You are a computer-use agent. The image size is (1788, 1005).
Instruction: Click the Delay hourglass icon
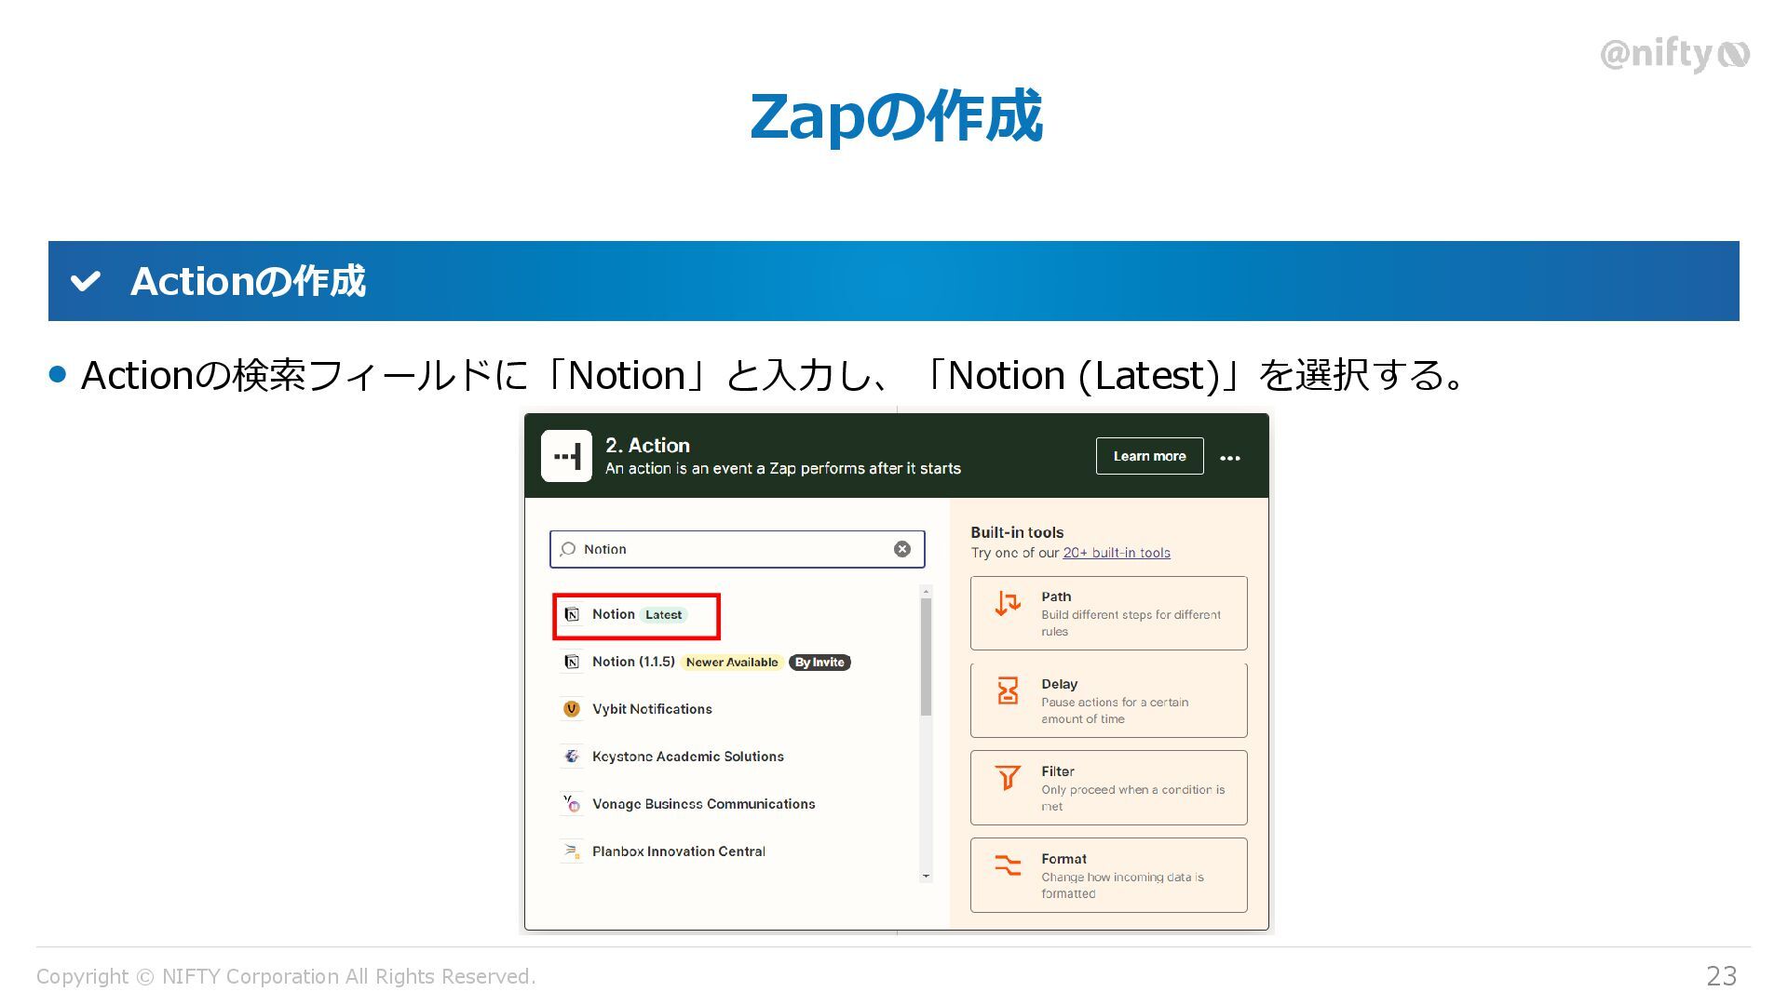click(1008, 690)
